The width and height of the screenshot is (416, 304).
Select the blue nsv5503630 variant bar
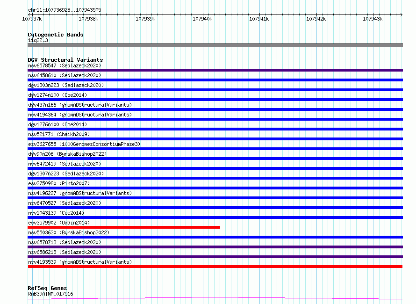[215, 237]
